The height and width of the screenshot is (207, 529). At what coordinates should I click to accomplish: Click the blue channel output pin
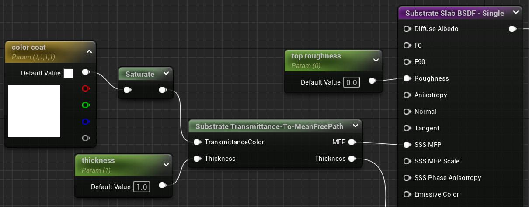pyautogui.click(x=86, y=122)
